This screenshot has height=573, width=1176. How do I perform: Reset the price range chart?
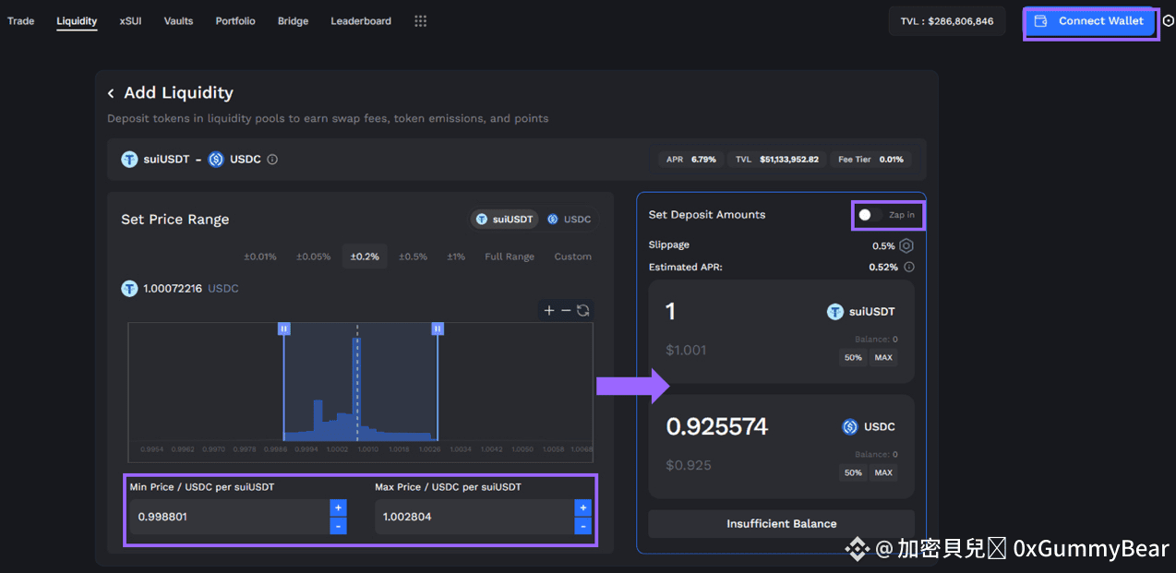point(583,311)
